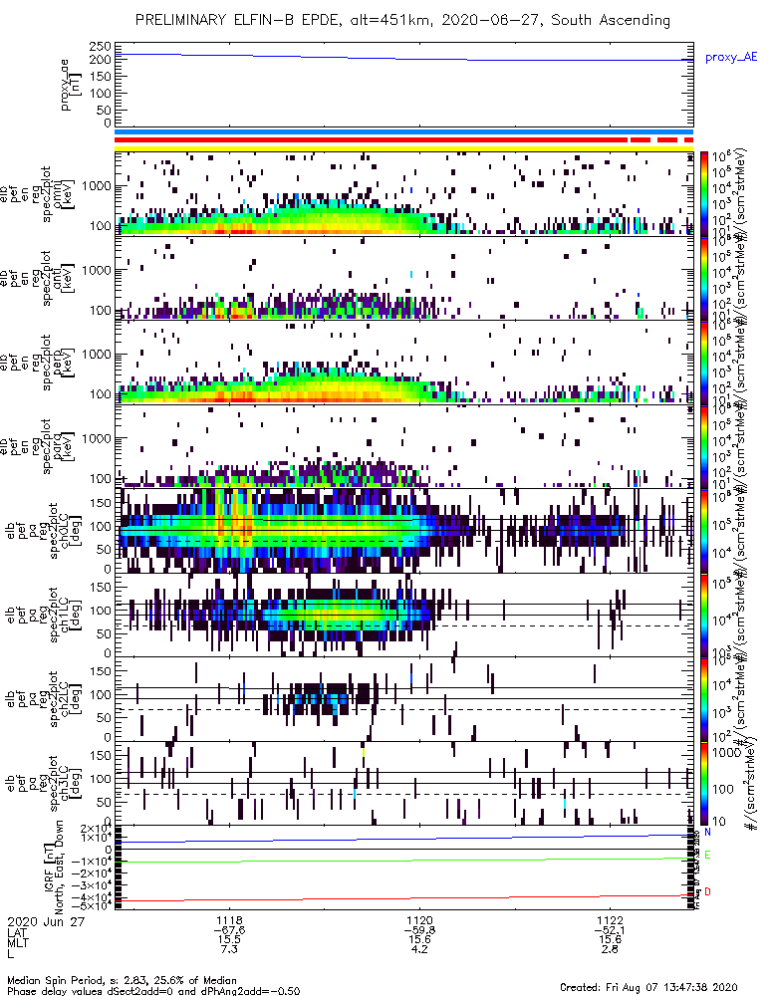
Task: Click the '2020 Jun 27' date label
Action: 46,921
